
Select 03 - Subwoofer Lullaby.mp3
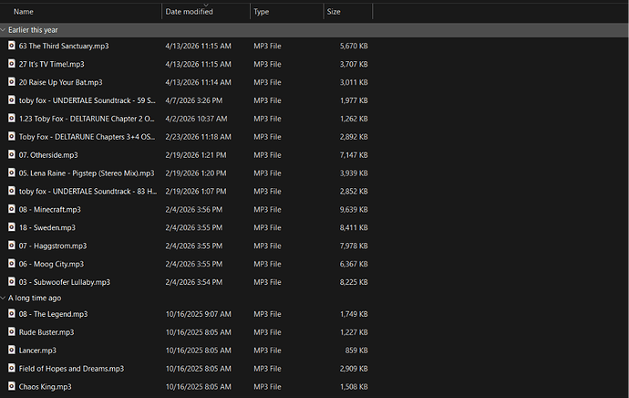(x=186, y=282)
